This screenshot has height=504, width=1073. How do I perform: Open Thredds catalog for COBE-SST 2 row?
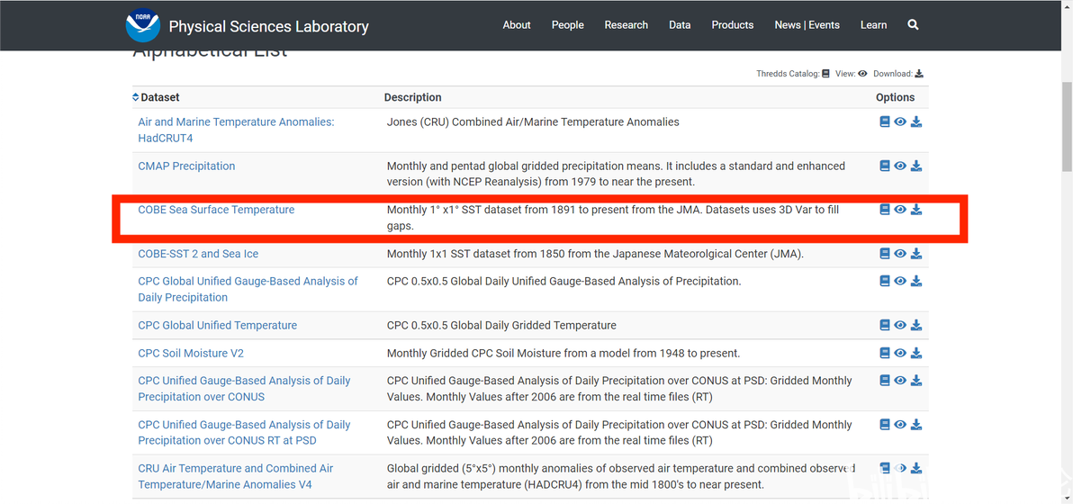[x=885, y=254]
